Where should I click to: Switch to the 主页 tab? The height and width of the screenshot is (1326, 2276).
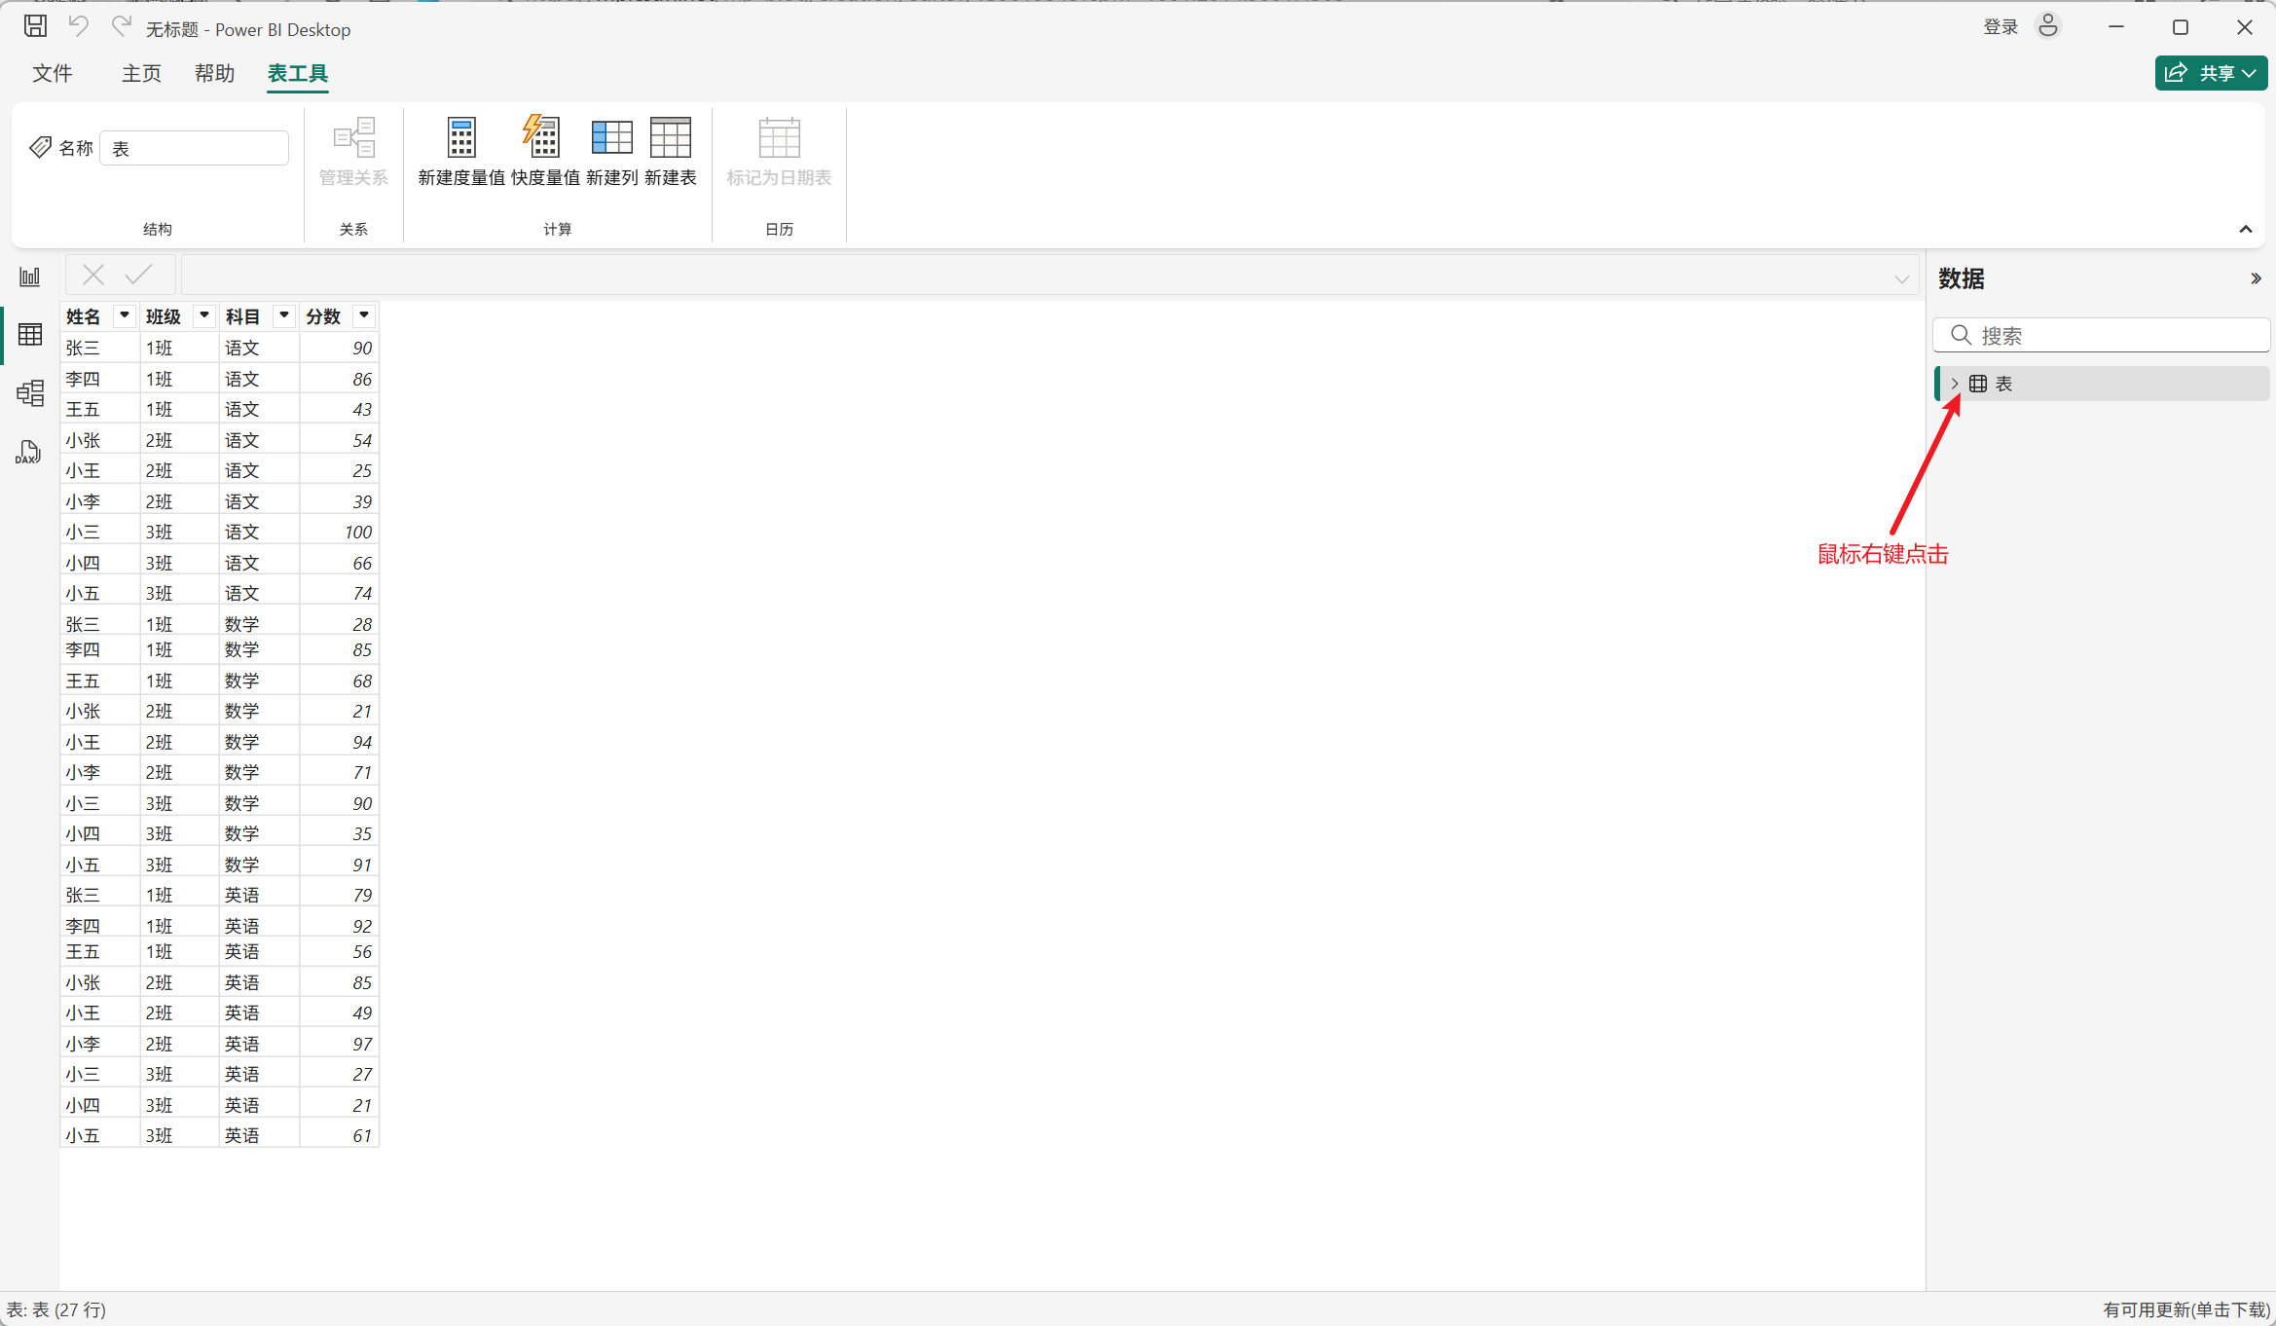141,74
